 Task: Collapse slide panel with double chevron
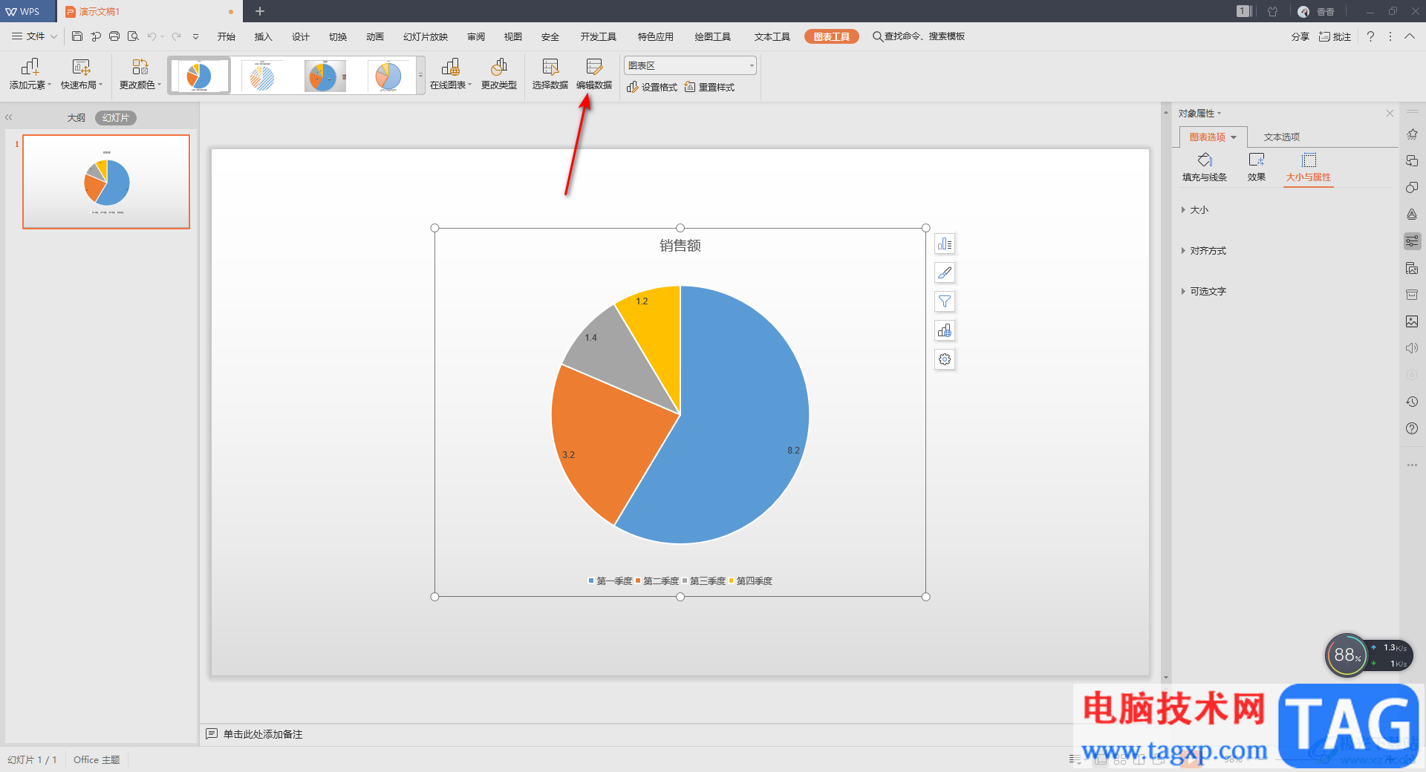(9, 117)
